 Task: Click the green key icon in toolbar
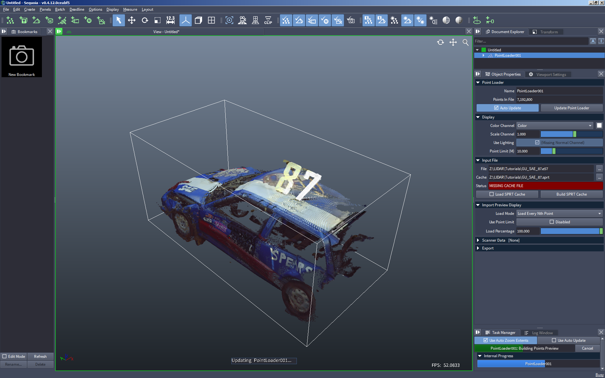[490, 20]
